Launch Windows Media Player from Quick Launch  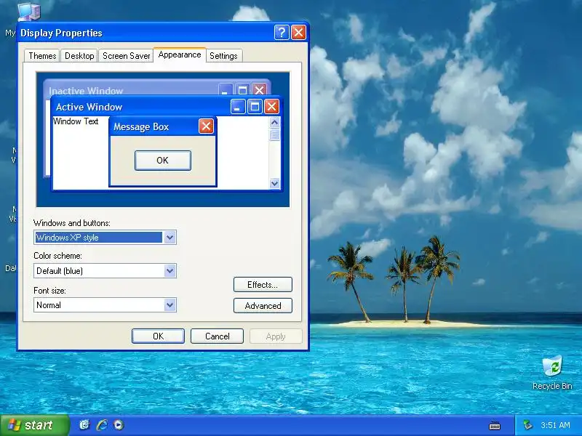119,425
